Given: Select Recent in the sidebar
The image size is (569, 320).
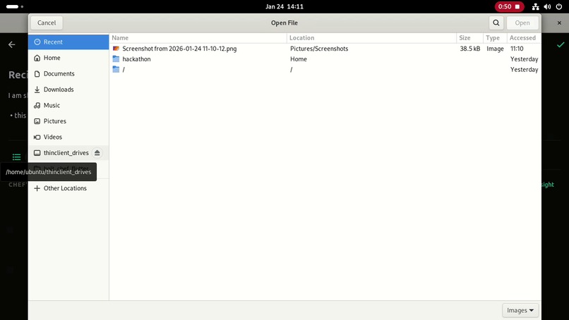Looking at the screenshot, I should [68, 42].
